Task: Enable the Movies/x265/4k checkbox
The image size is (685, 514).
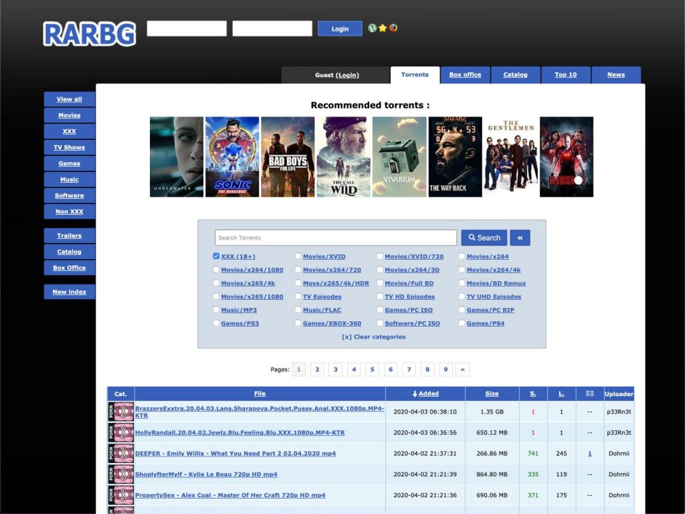Action: click(216, 283)
